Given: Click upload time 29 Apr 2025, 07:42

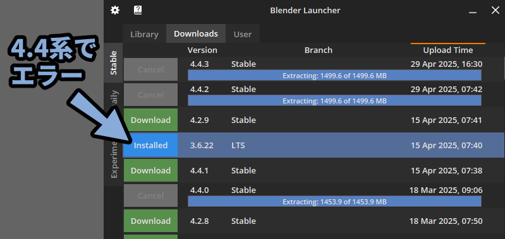Looking at the screenshot, I should [x=446, y=90].
